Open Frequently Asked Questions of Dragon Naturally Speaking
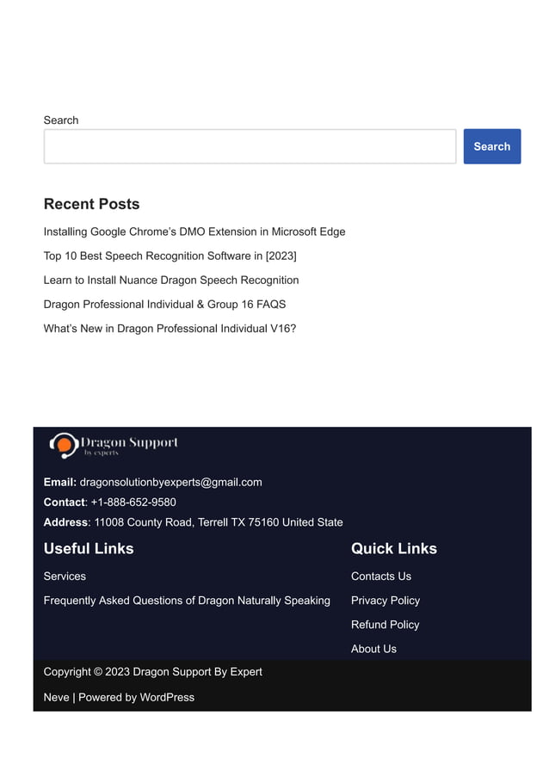The image size is (549, 777). point(187,600)
